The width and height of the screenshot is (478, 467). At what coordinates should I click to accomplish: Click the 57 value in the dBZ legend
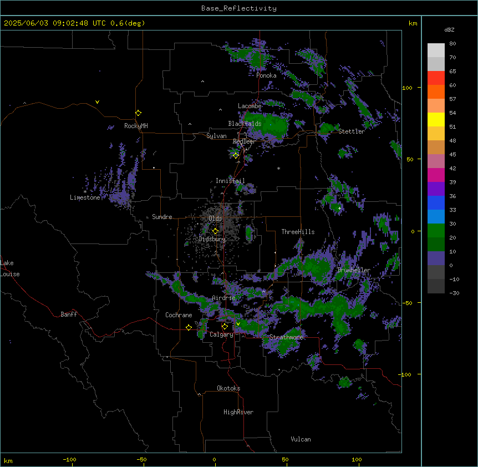pos(452,99)
